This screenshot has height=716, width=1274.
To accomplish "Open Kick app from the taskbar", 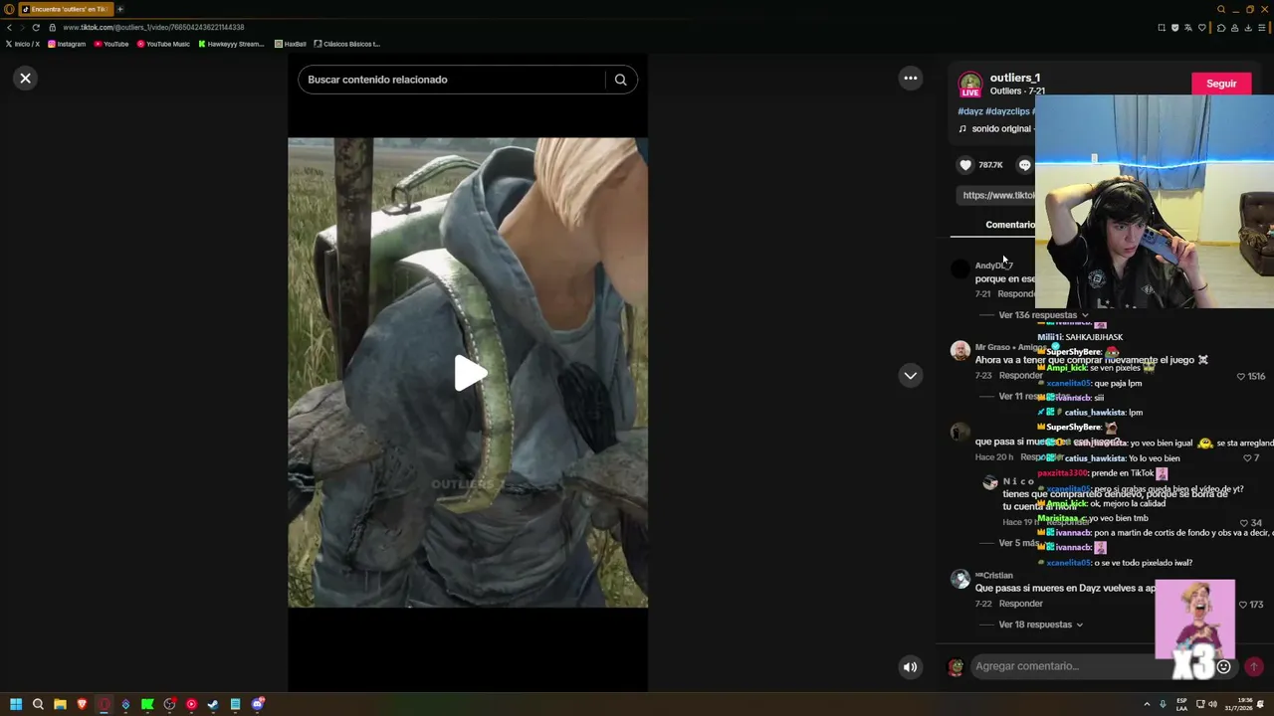I will tap(147, 704).
